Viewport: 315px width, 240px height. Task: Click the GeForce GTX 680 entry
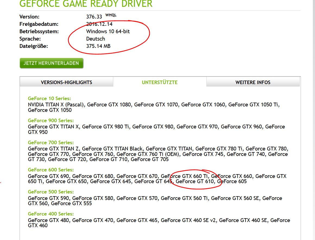[x=93, y=176]
